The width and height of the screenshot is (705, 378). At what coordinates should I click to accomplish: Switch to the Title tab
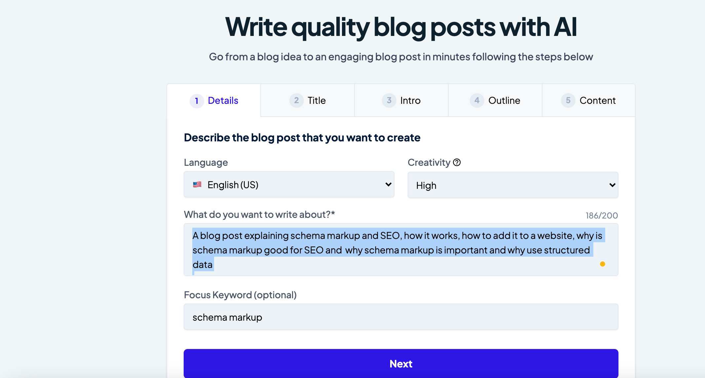pos(308,101)
